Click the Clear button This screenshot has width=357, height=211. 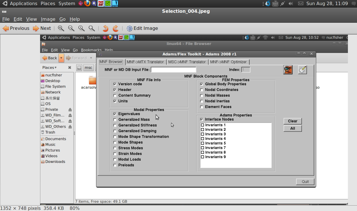click(x=292, y=121)
